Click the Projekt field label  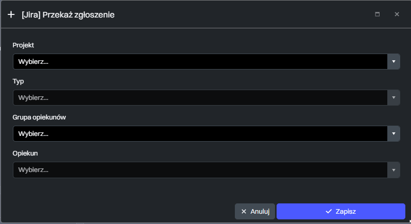[23, 45]
